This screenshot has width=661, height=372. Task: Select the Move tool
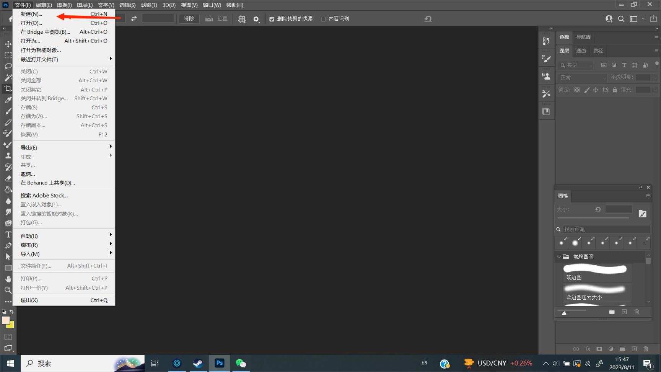(x=8, y=44)
